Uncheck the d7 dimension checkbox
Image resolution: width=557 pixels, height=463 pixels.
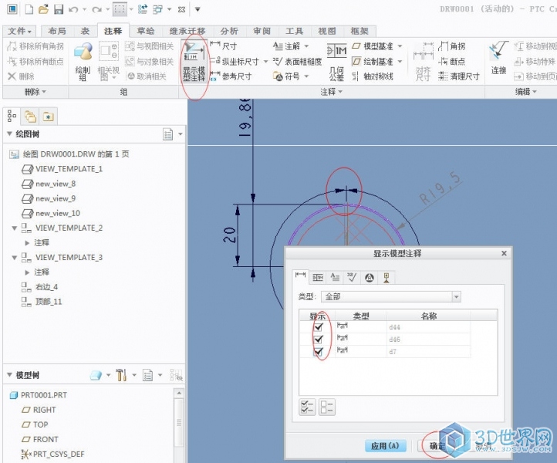(319, 351)
